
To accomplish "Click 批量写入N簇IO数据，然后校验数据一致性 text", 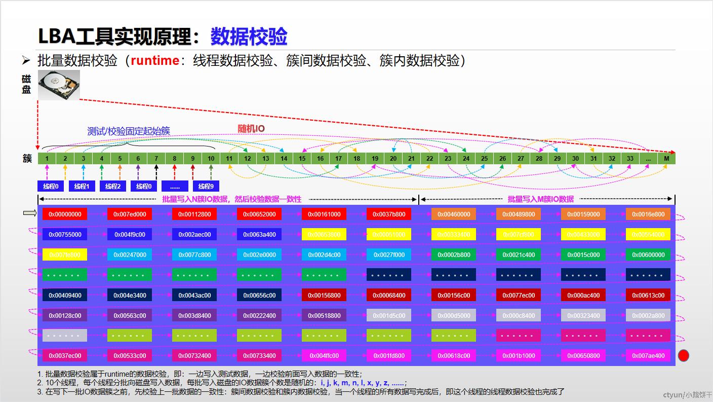I will [231, 199].
